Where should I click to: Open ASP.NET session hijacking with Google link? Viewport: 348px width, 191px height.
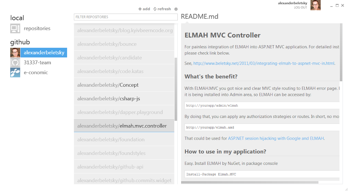click(x=276, y=138)
